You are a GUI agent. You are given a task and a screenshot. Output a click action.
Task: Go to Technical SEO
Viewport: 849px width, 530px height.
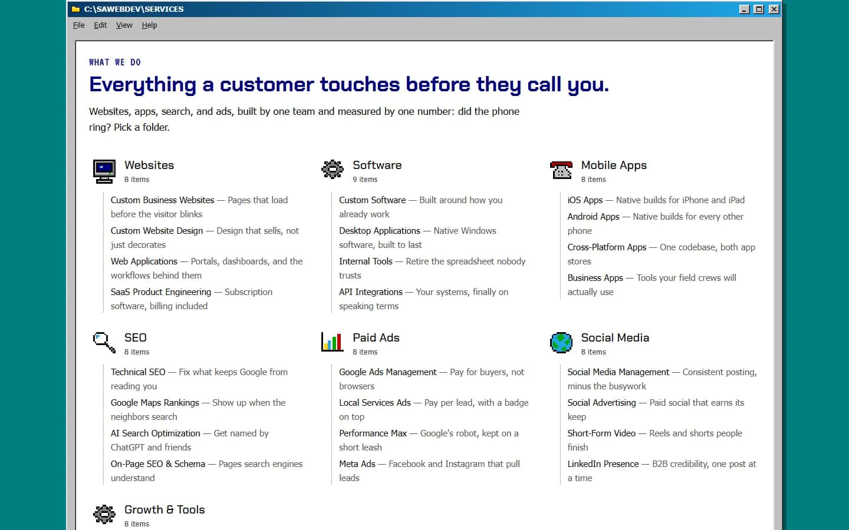coord(138,372)
